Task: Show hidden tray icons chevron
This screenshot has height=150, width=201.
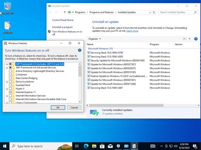Action: pos(161,146)
